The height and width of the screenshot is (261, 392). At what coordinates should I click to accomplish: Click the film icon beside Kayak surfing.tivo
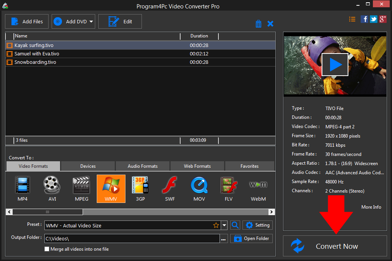pos(10,45)
